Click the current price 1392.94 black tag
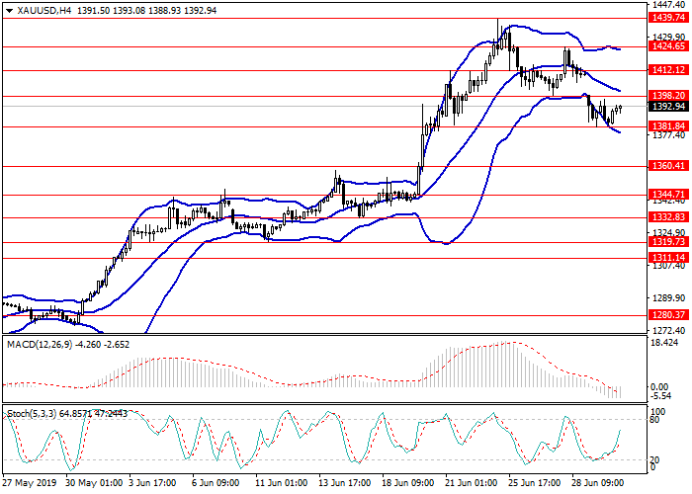 click(x=666, y=107)
